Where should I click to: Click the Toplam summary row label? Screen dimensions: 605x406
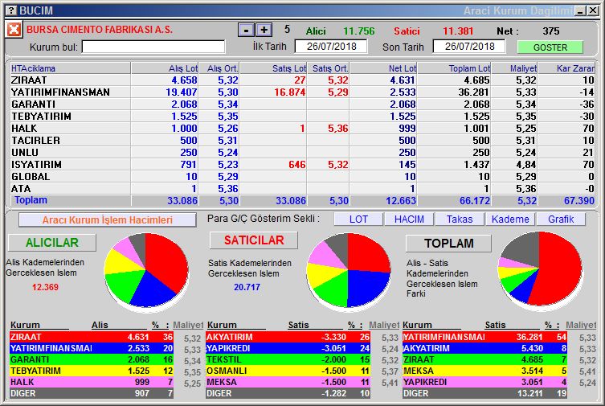click(x=31, y=200)
